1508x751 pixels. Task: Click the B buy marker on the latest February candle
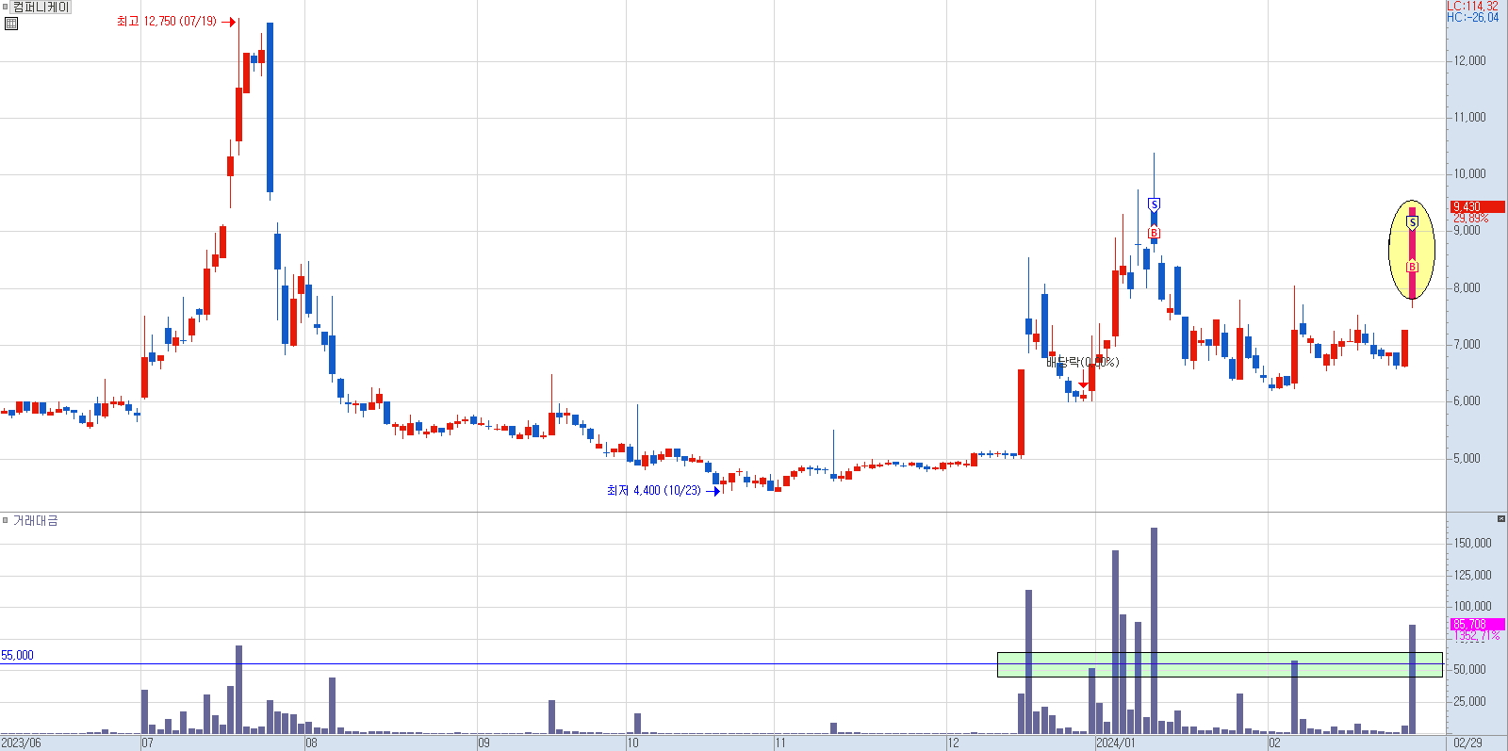tap(1412, 267)
